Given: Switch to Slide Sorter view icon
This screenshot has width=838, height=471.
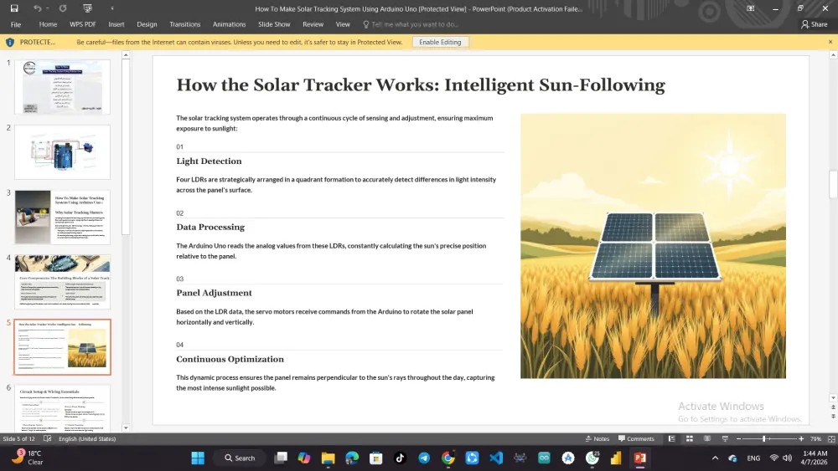Looking at the screenshot, I should [x=690, y=439].
